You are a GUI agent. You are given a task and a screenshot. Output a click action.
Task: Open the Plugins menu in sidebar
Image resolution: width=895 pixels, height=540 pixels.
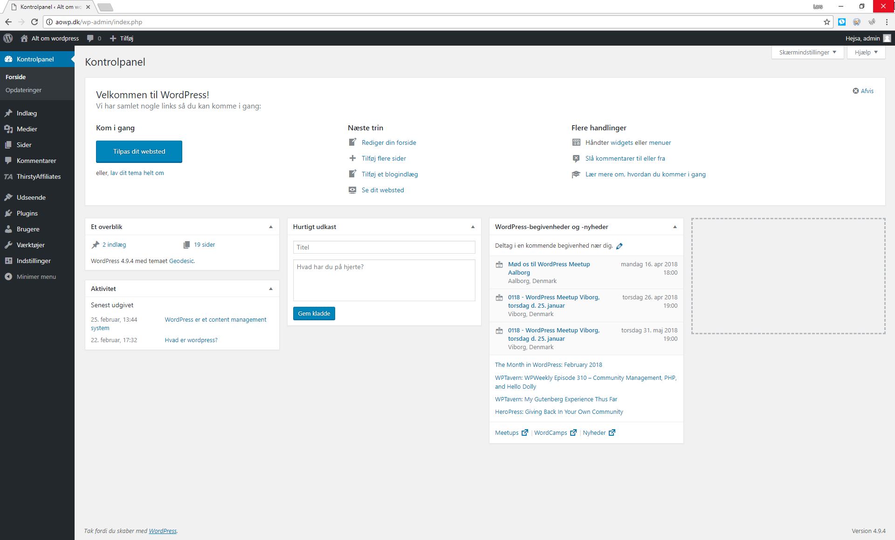(27, 213)
